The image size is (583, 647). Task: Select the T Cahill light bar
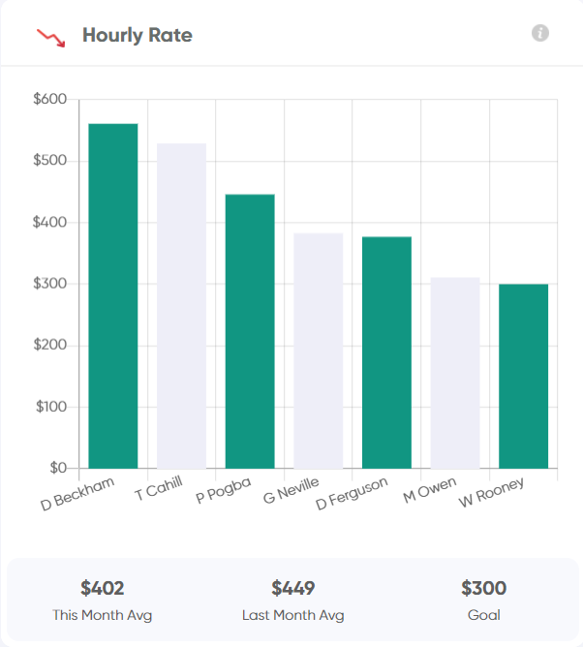click(x=181, y=306)
